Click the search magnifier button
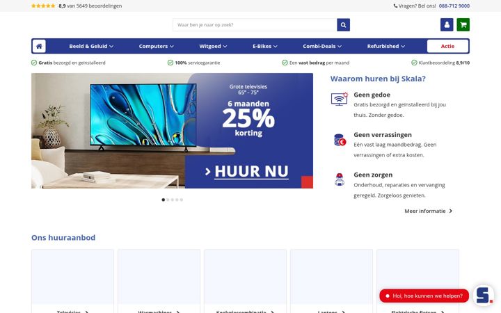This screenshot has width=501, height=313. click(343, 25)
